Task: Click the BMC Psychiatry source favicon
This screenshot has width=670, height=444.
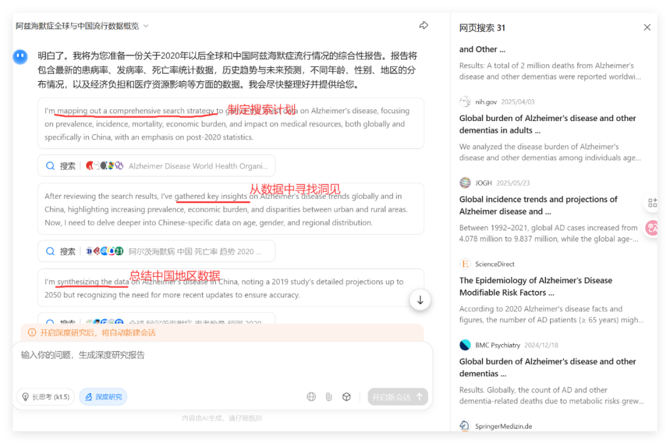Action: (x=465, y=345)
